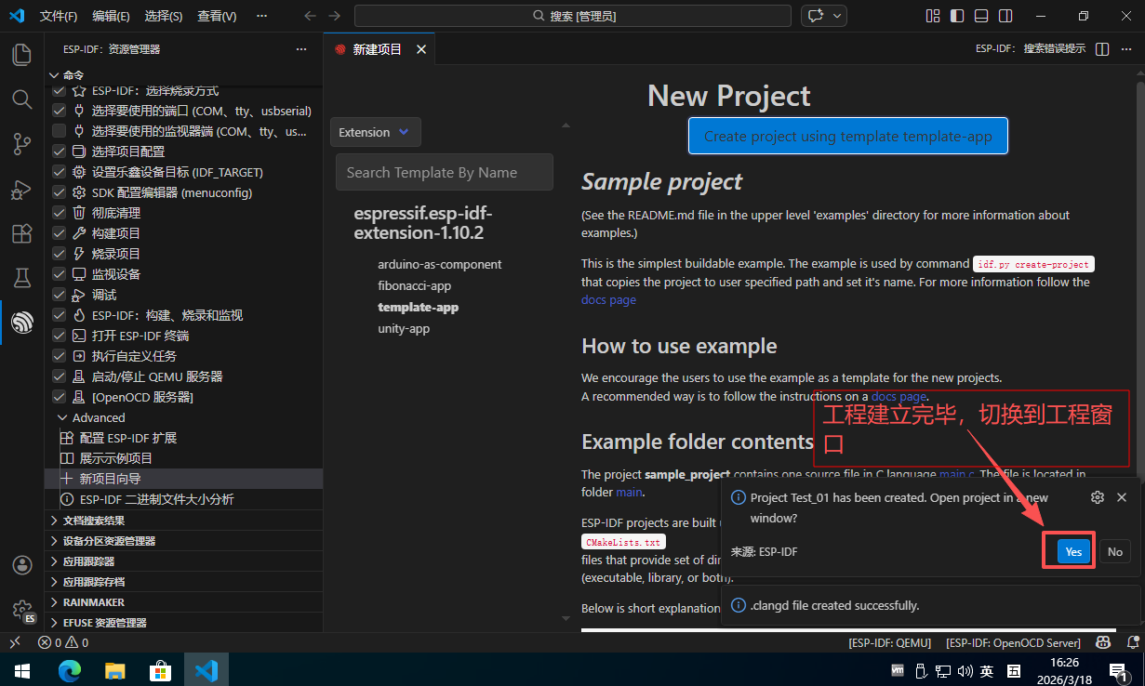Toggle checkbox for 调试
The image size is (1145, 686).
click(60, 295)
